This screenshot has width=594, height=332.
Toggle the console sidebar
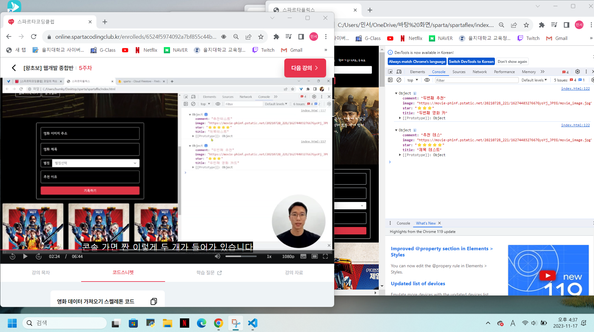coord(390,80)
